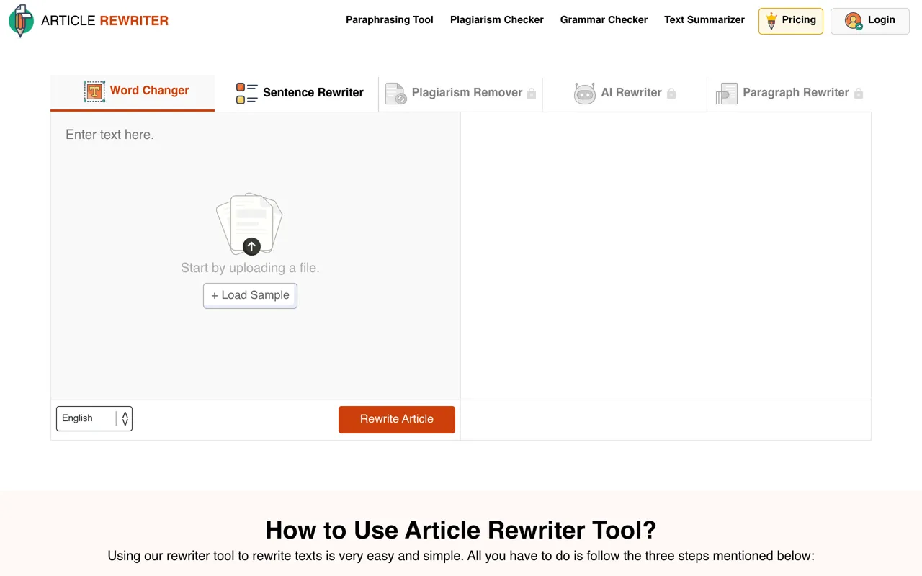Select the Plagiarism Remover tab

(x=461, y=93)
